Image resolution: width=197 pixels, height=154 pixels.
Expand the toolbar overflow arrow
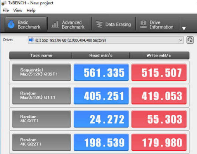(184, 28)
